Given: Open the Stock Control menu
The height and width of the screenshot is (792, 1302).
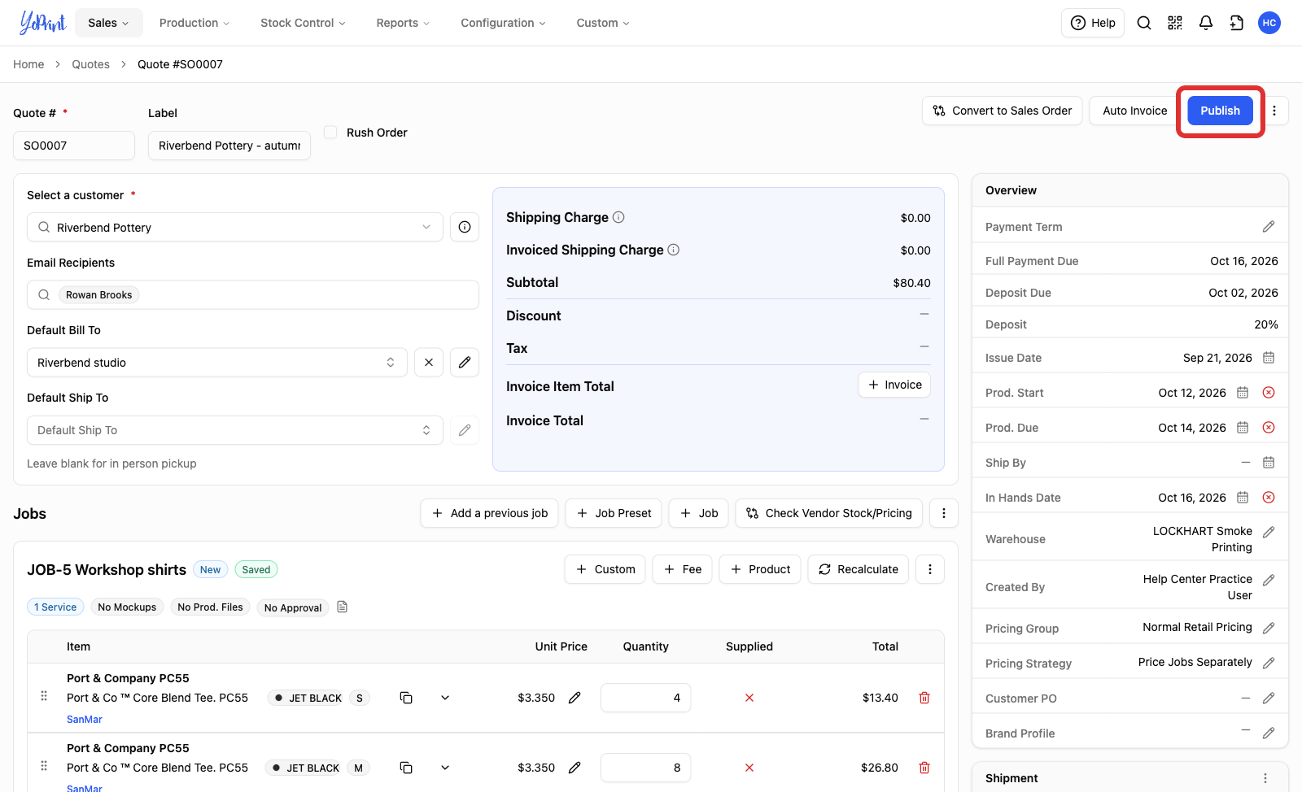Looking at the screenshot, I should (303, 23).
